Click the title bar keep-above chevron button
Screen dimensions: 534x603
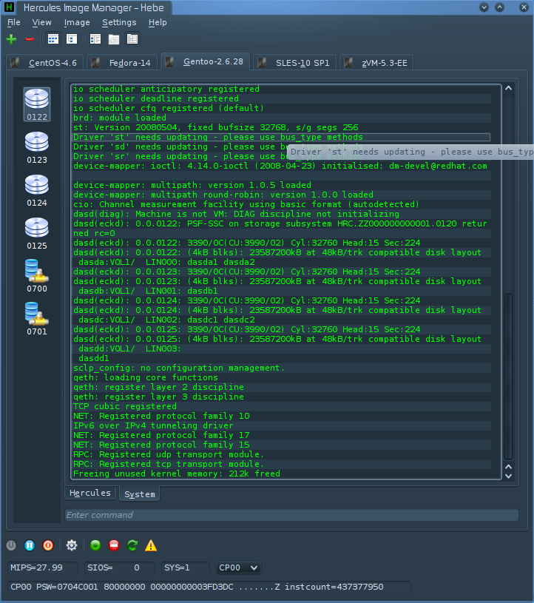point(500,7)
